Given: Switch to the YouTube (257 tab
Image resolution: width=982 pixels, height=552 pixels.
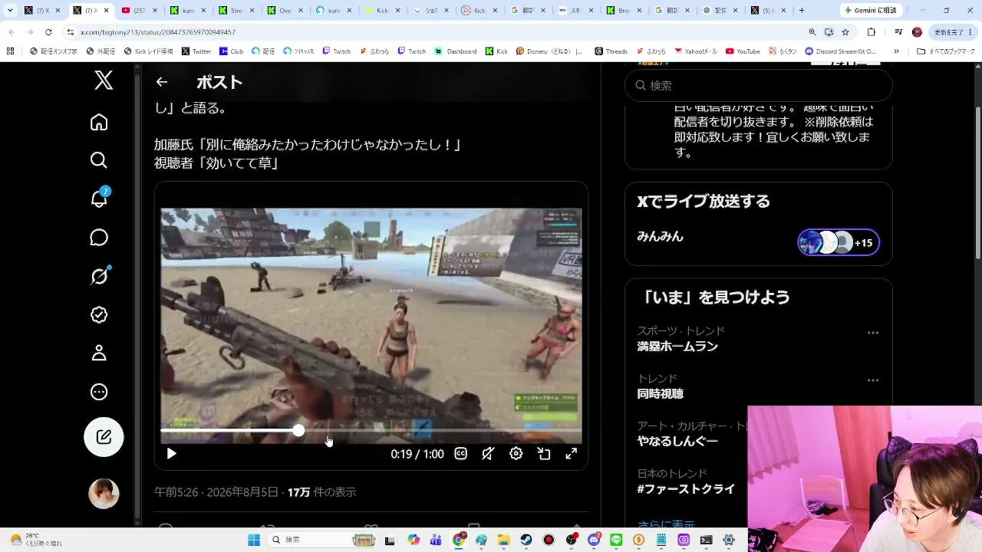Looking at the screenshot, I should (x=140, y=11).
